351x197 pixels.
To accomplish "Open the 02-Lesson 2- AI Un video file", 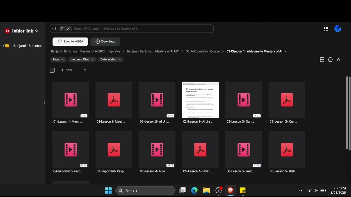I will click(x=157, y=100).
